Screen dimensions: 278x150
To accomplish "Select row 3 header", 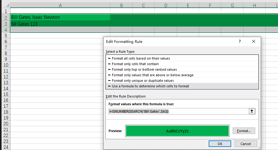I will (6, 24).
